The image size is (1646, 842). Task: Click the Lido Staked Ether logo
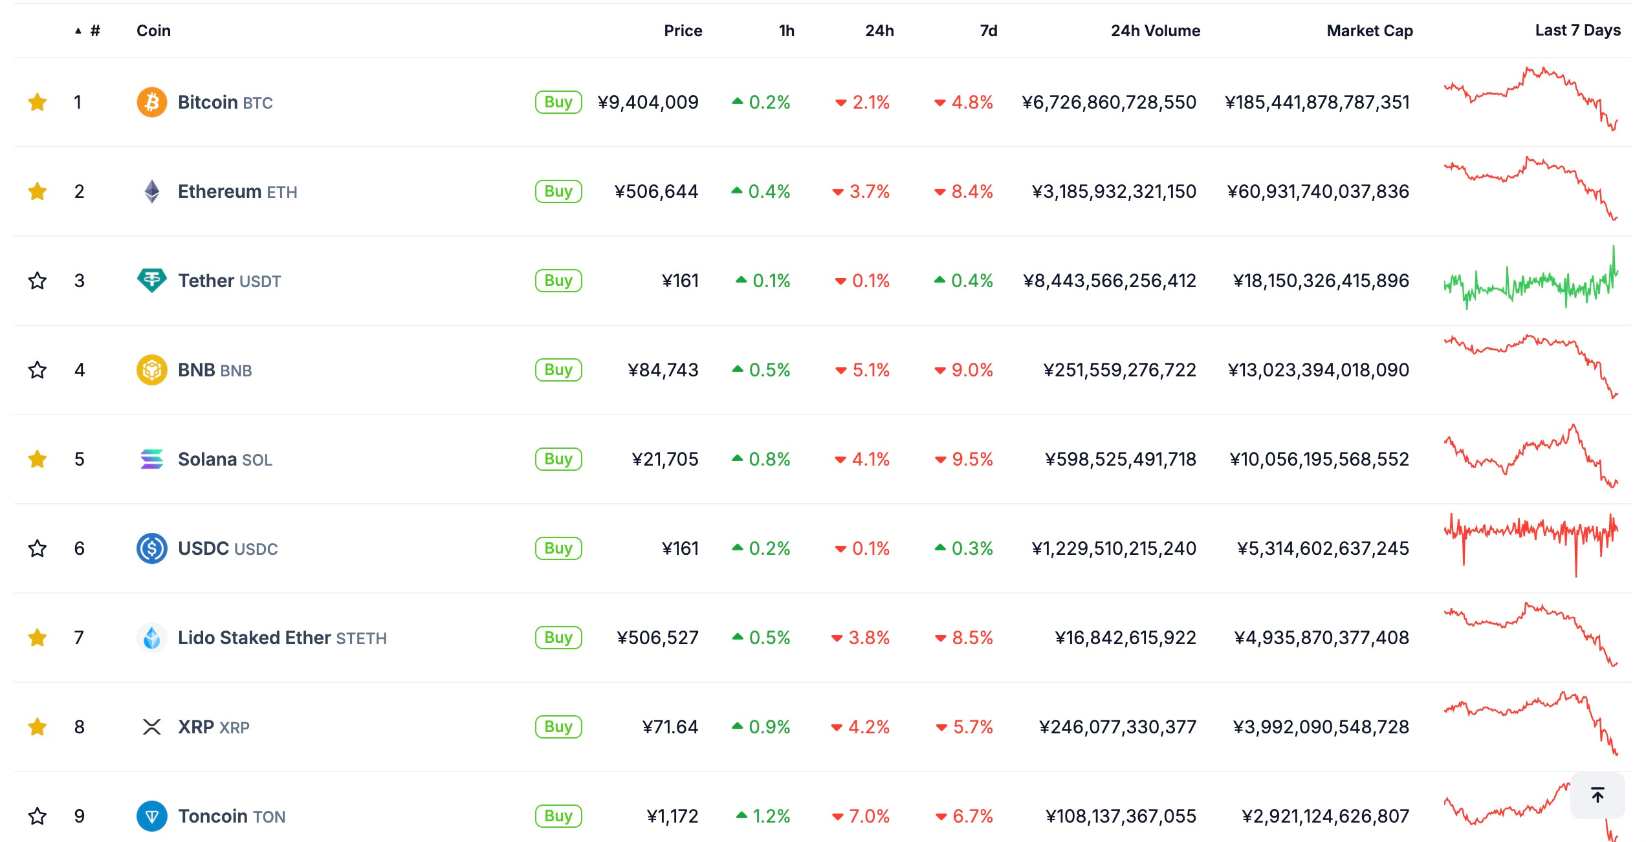pyautogui.click(x=152, y=638)
